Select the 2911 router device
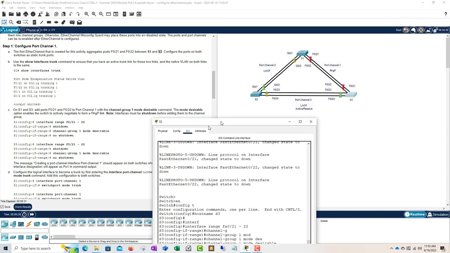The height and width of the screenshot is (253, 450). [91, 223]
